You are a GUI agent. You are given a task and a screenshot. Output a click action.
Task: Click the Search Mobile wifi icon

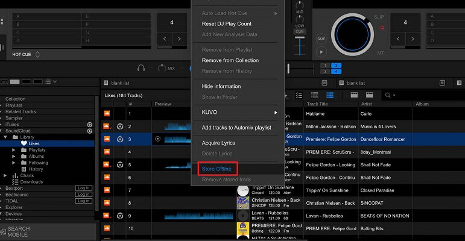click(3, 232)
